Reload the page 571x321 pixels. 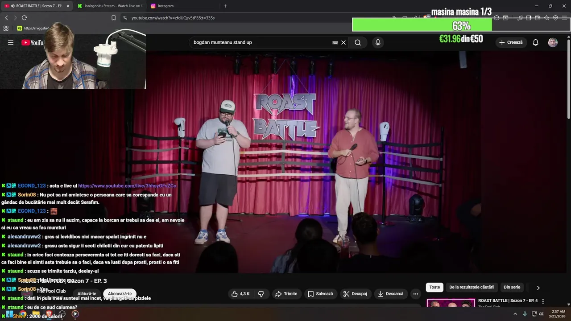point(24,18)
